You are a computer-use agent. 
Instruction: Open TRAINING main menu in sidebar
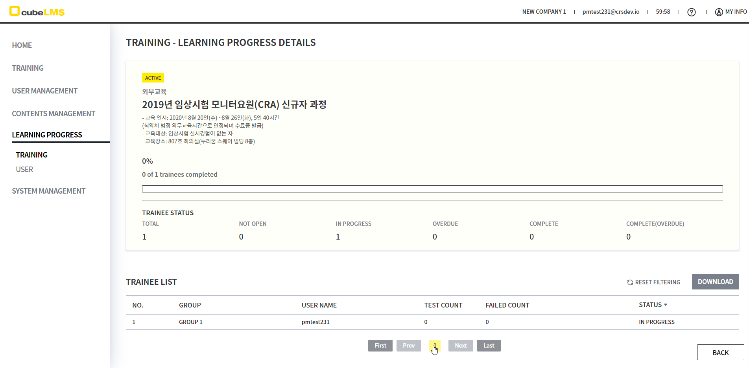coord(28,68)
